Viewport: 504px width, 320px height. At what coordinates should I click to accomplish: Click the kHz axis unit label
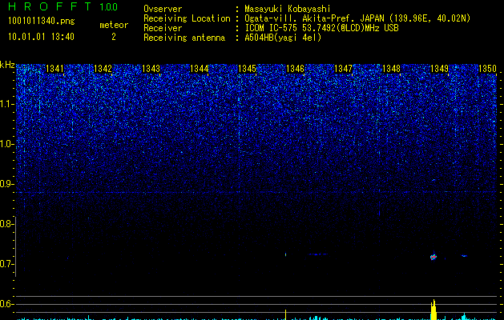pyautogui.click(x=7, y=65)
